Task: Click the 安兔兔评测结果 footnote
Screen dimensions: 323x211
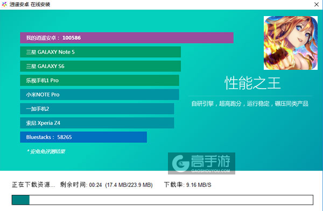Action: pyautogui.click(x=46, y=151)
